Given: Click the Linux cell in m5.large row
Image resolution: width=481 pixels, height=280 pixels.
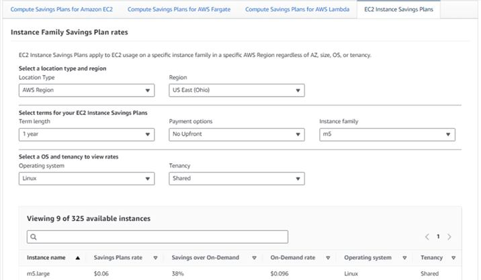Looking at the screenshot, I should point(351,273).
